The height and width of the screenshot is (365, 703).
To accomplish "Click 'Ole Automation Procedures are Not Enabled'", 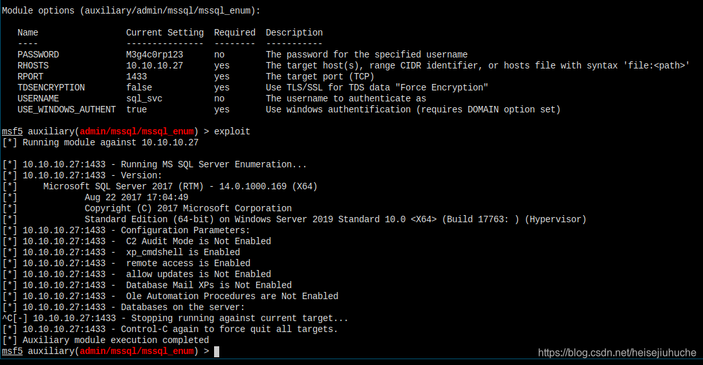I will click(x=232, y=296).
